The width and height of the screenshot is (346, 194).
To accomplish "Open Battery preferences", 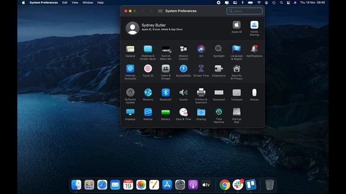I will tap(165, 114).
